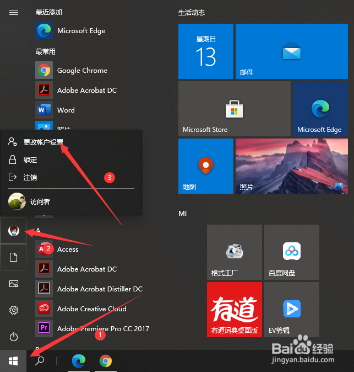This screenshot has width=354, height=372.
Task: Open Google Chrome from the taskbar
Action: pyautogui.click(x=106, y=361)
